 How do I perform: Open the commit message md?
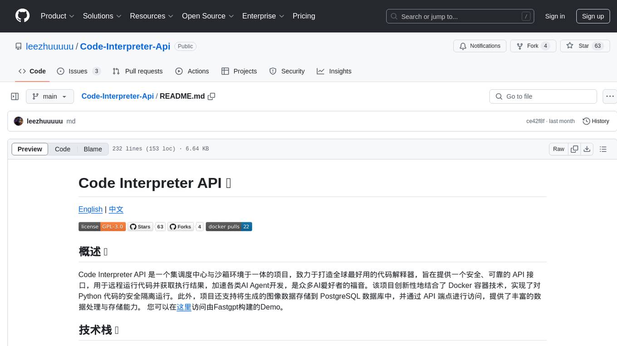pyautogui.click(x=71, y=121)
